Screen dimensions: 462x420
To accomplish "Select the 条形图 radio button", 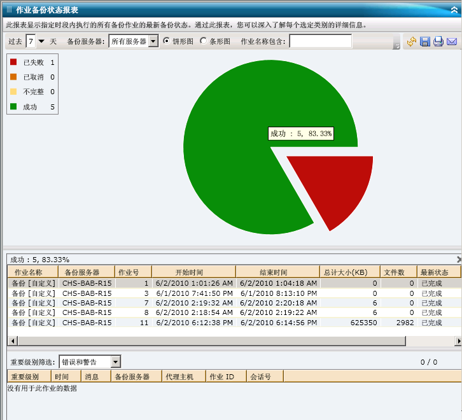I will 204,41.
